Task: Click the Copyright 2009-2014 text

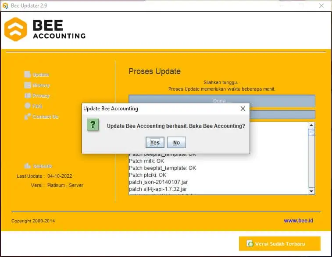Action: pyautogui.click(x=33, y=221)
